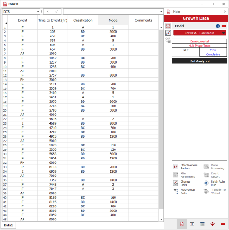This screenshot has height=230, width=229.
Task: Select the Time to Event (hr) column header
Action: 53,20
